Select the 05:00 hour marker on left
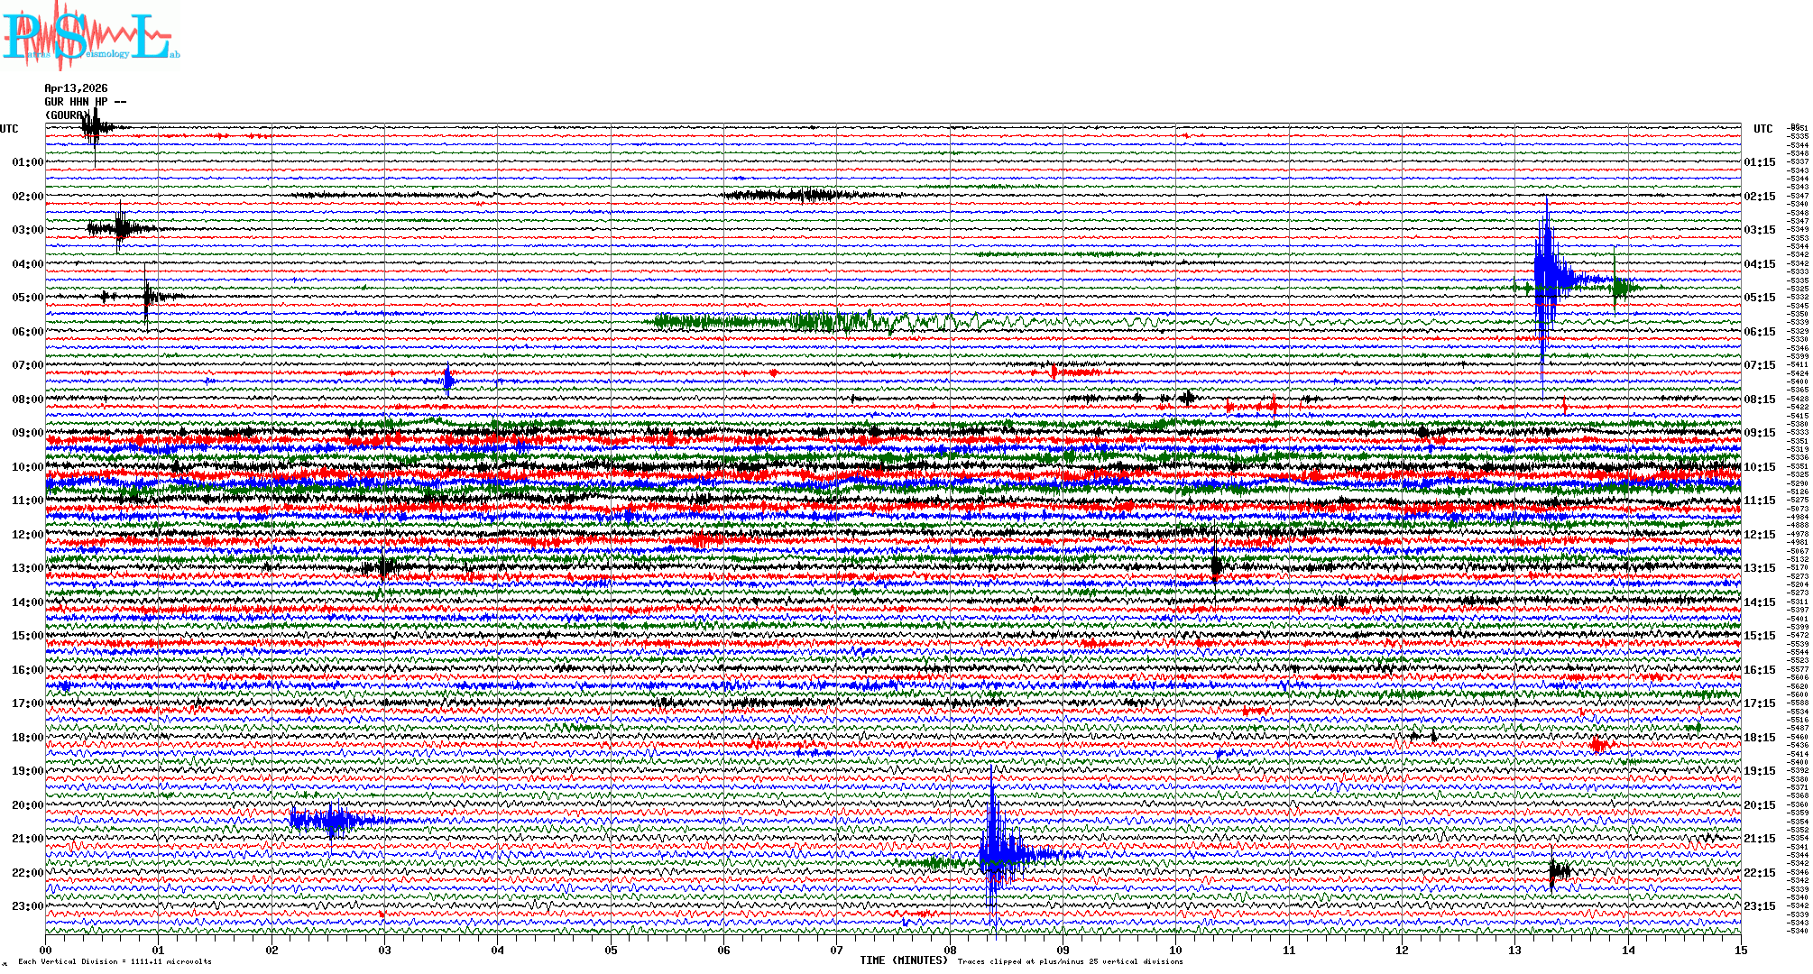Viewport: 1813px width, 974px height. pos(27,298)
